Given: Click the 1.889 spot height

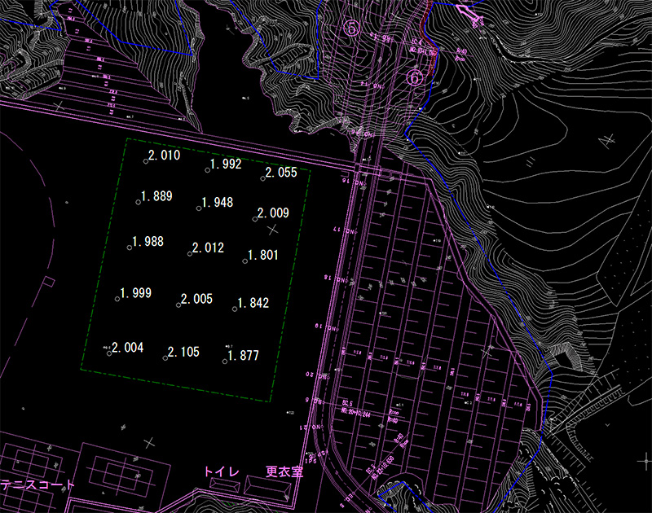Looking at the screenshot, I should click(x=156, y=196).
